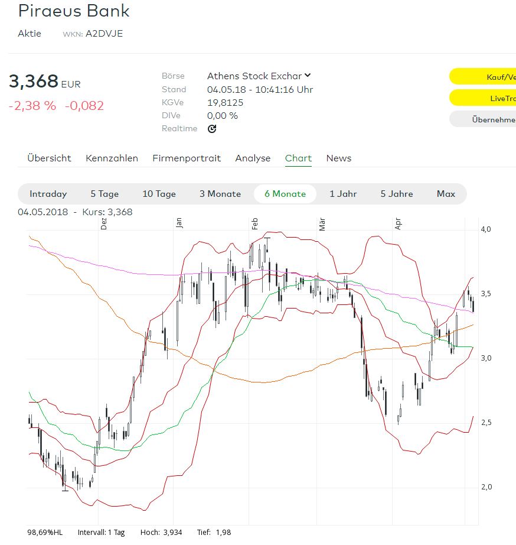The height and width of the screenshot is (545, 516).
Task: Select the 3 Monate chart period
Action: (x=220, y=194)
